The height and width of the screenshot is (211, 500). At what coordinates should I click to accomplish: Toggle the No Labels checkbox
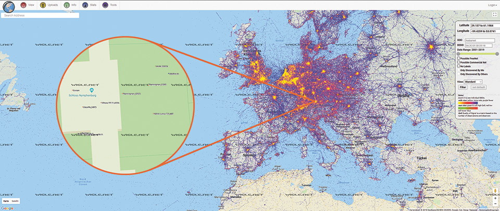[x=458, y=66]
